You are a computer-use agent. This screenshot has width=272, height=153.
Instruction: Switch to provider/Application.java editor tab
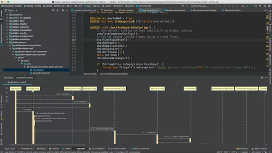85,11
